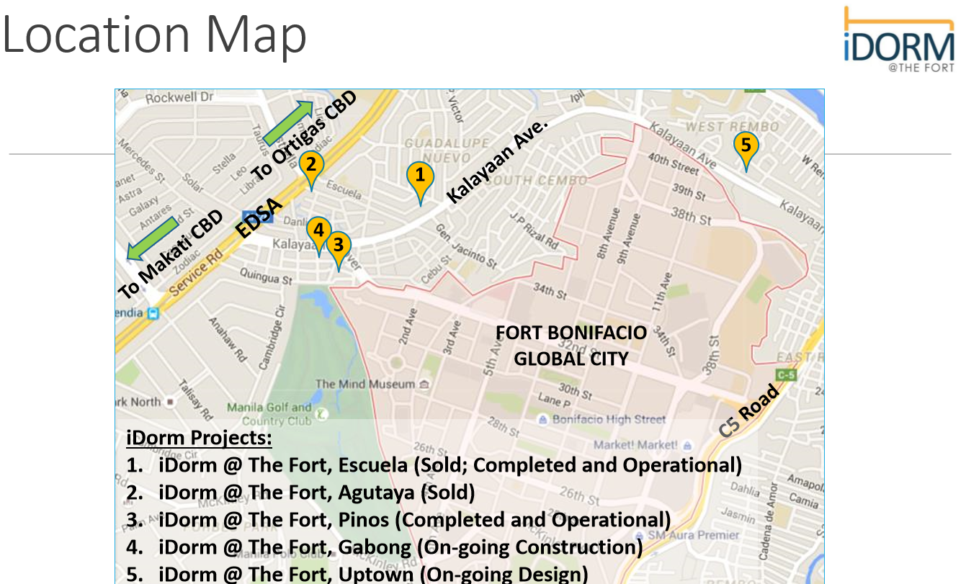Screen dimensions: 966x584
Task: Click map pin number 5 in West Rembo
Action: 746,151
